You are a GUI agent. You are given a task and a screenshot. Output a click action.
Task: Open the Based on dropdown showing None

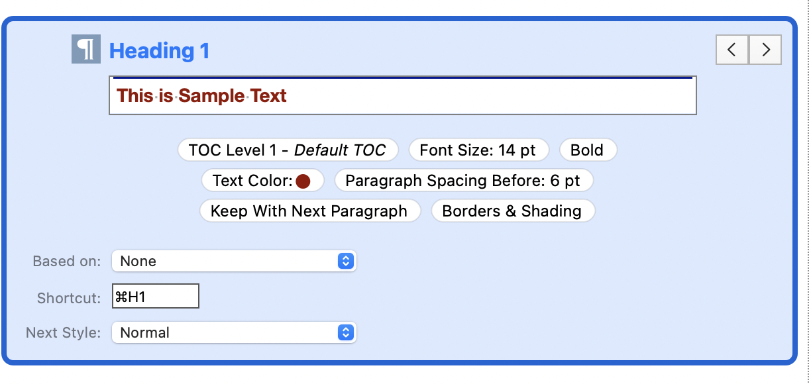tap(234, 261)
